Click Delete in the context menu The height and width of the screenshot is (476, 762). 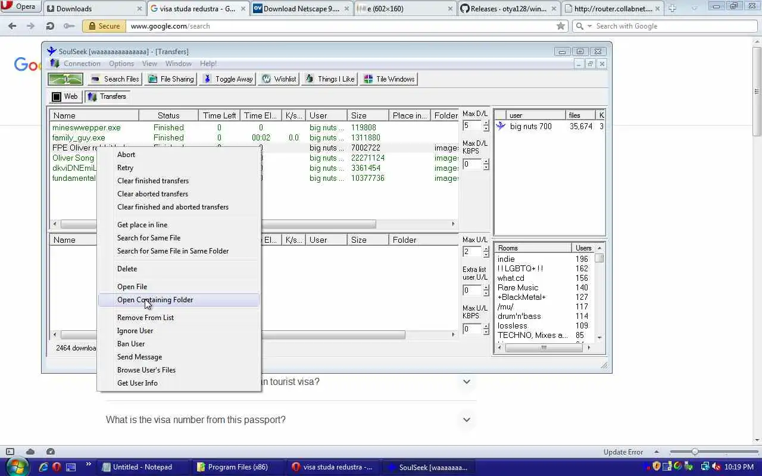point(179,269)
